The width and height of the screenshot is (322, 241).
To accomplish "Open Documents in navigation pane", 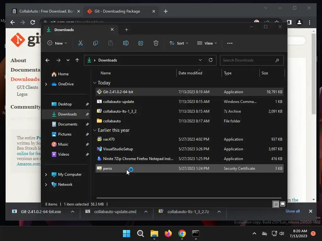I will click(x=68, y=124).
